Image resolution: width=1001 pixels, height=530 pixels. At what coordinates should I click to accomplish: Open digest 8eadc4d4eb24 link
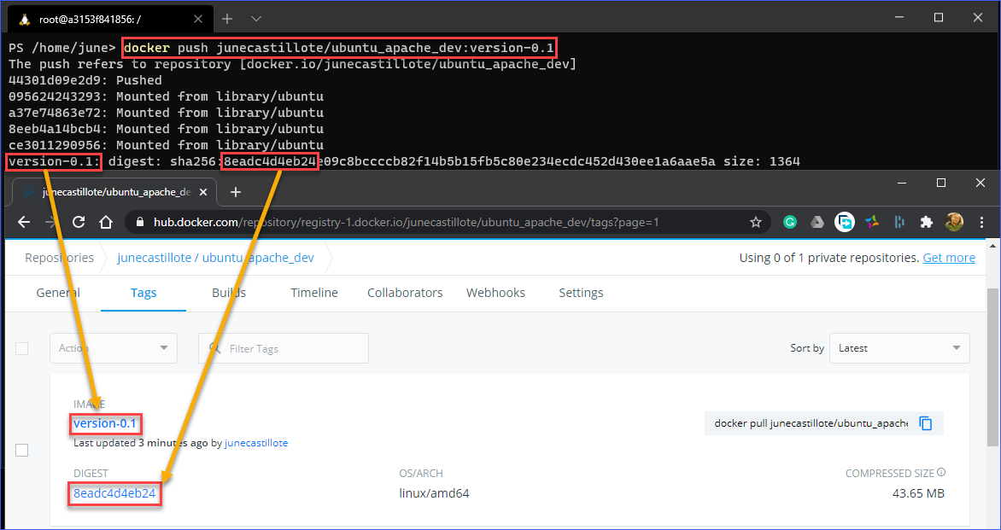pyautogui.click(x=114, y=493)
